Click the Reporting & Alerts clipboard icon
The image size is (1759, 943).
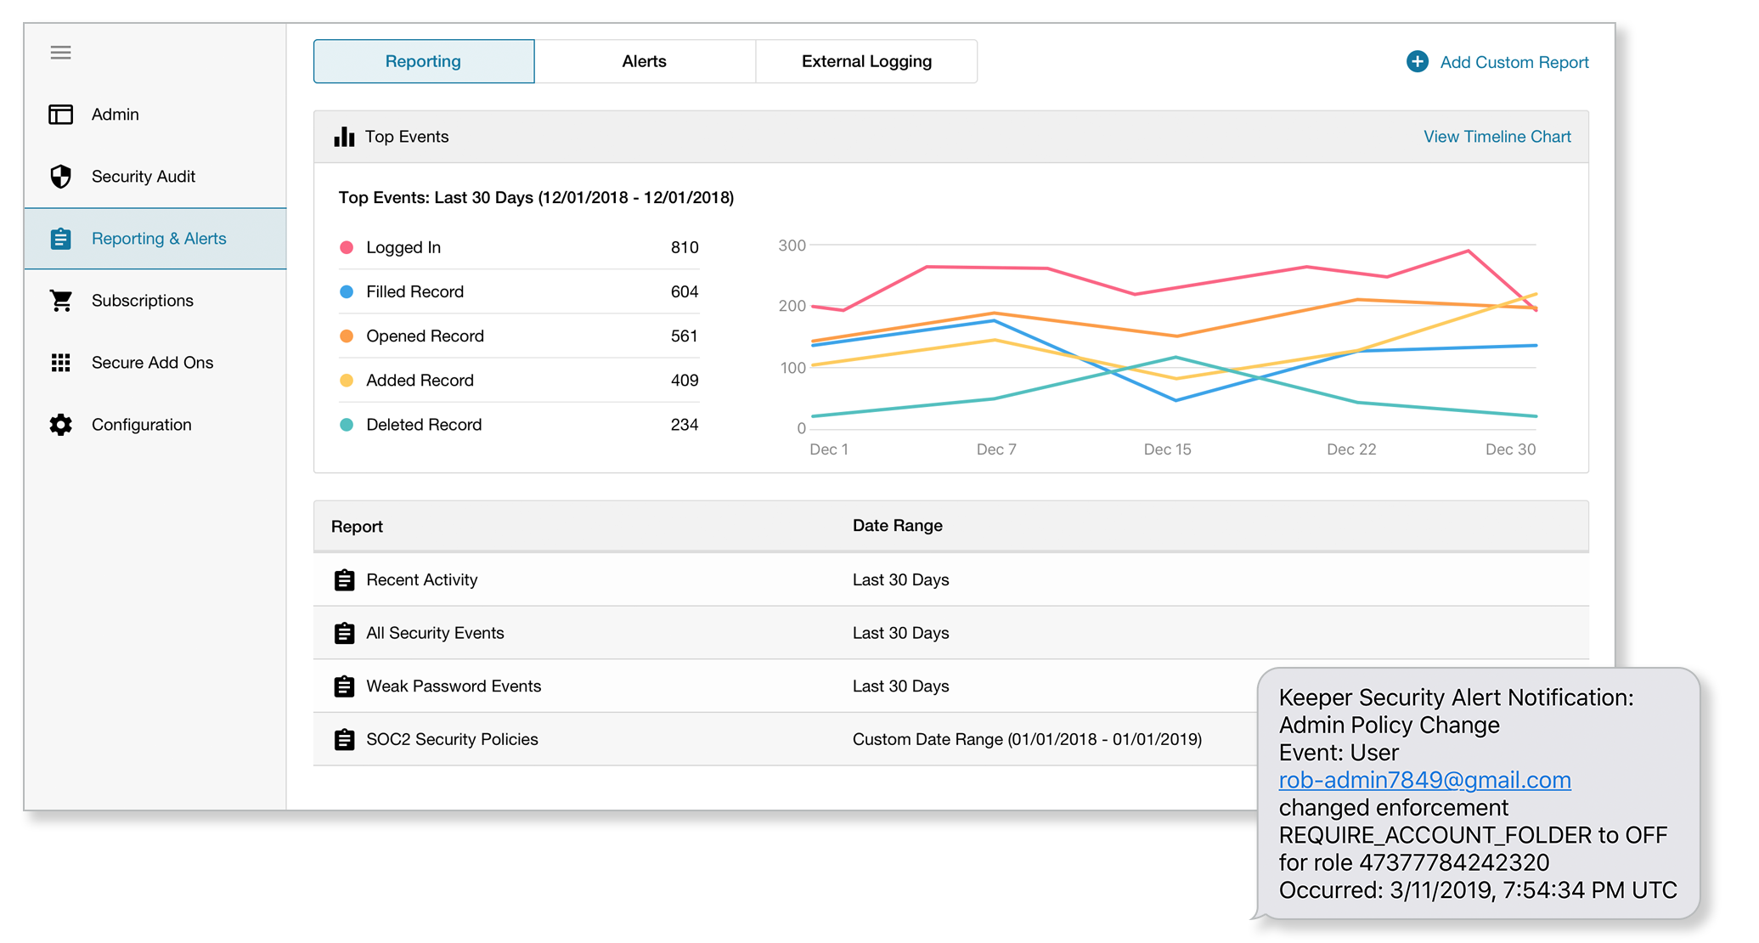coord(60,239)
